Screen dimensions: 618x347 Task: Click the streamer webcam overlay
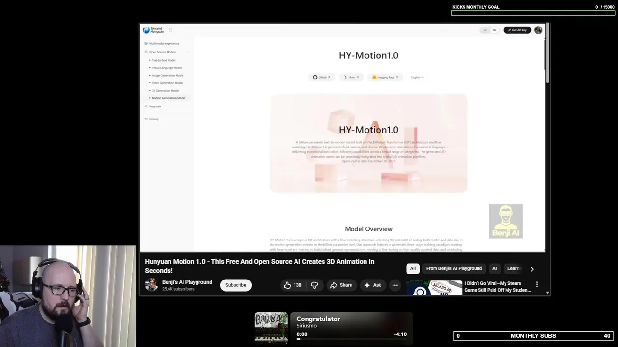[x=68, y=296]
